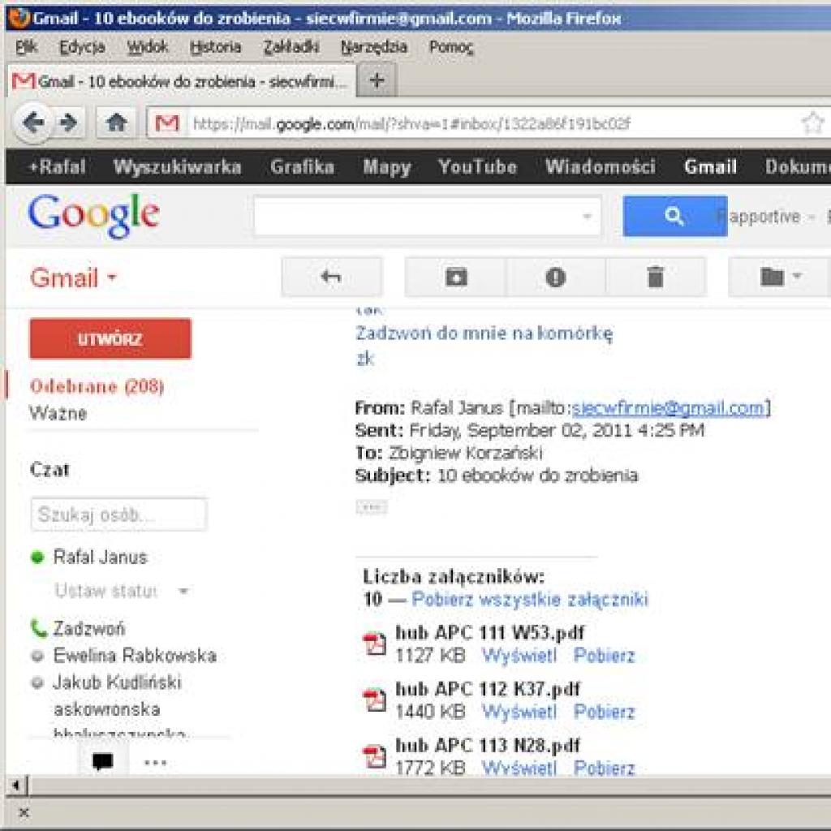Viewport: 831px width, 831px height.
Task: Open the Plik menu
Action: pos(27,47)
